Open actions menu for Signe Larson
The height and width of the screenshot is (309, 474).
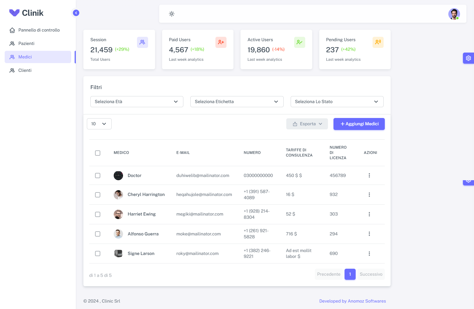click(x=369, y=254)
